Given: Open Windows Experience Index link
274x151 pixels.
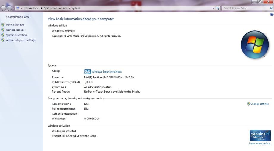Looking at the screenshot, I should click(x=106, y=71).
